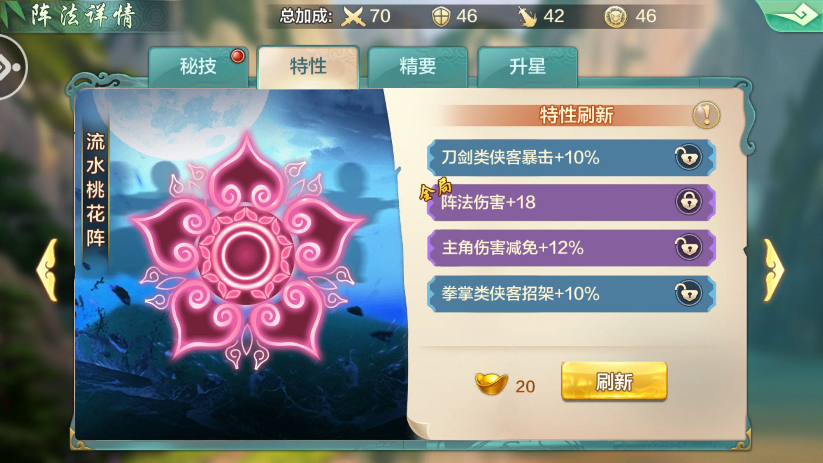Click the back arrow in top-right corner
The height and width of the screenshot is (463, 823).
(x=793, y=16)
